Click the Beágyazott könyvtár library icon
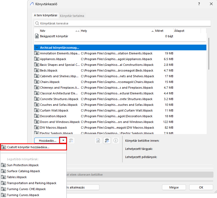217x198 pixels. 37,36
